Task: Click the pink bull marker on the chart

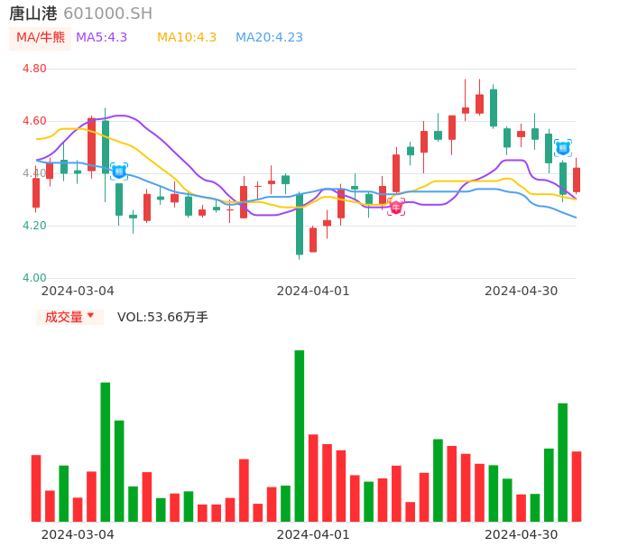Action: click(396, 208)
